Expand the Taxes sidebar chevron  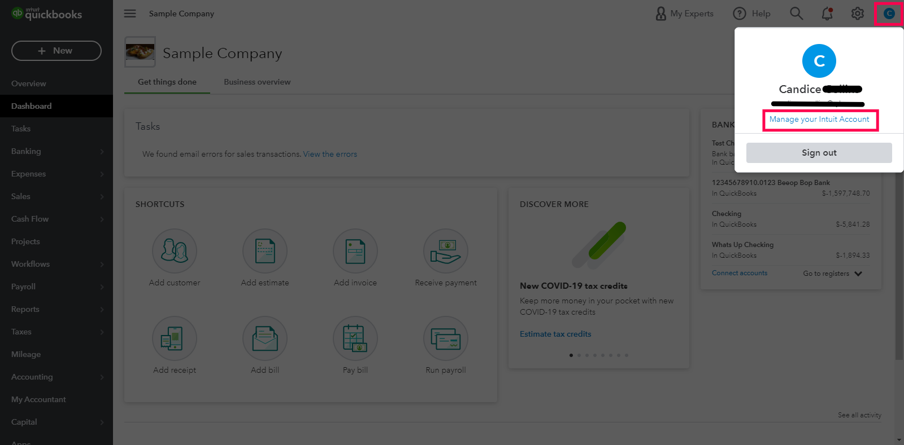[x=102, y=332]
